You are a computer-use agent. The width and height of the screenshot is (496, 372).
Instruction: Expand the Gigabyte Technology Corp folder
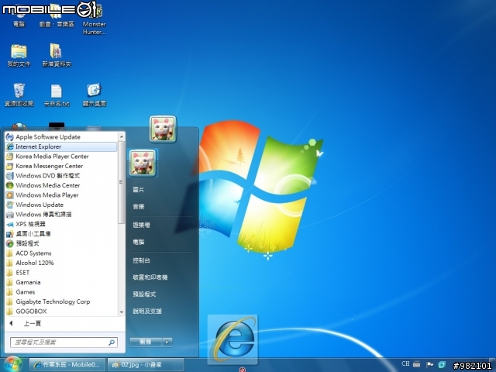(x=60, y=301)
